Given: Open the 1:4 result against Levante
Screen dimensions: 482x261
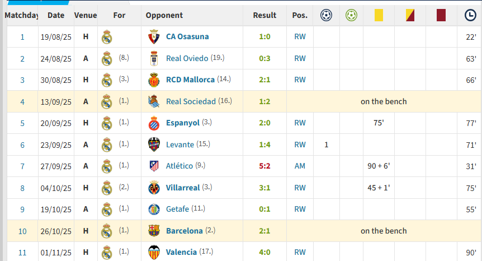Looking at the screenshot, I should coord(264,145).
